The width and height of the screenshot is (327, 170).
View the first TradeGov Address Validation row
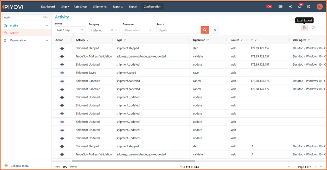tap(62, 57)
